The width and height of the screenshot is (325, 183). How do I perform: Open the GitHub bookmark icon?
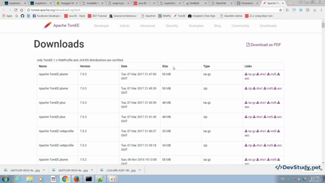click(x=22, y=16)
